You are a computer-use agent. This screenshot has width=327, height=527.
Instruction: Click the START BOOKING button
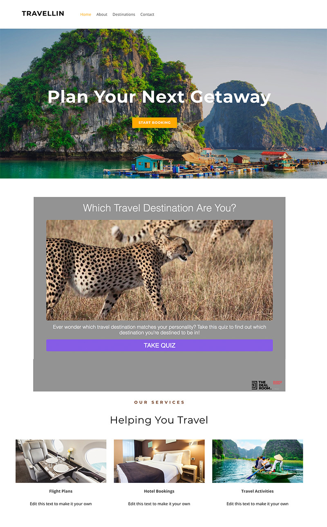155,123
